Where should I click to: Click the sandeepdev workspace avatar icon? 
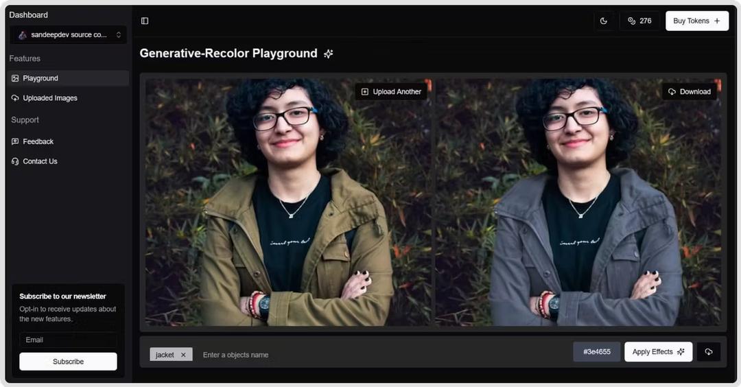point(22,35)
